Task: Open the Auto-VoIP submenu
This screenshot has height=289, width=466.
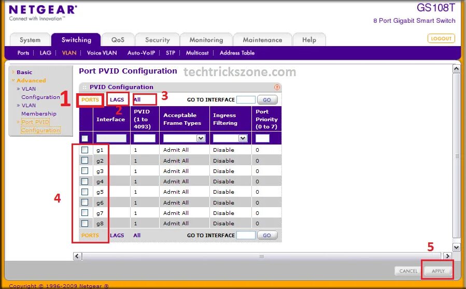Action: (141, 53)
